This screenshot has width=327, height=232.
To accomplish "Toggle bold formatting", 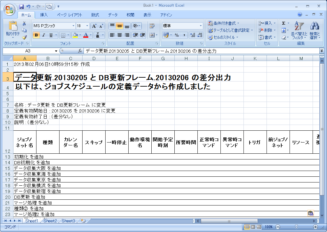I will coord(36,35).
